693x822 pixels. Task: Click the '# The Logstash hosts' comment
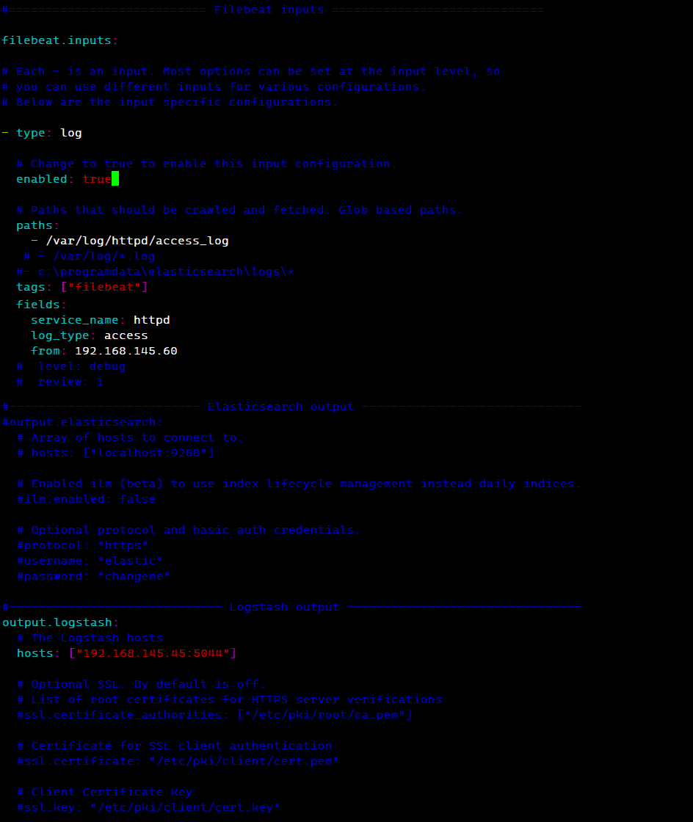point(90,638)
